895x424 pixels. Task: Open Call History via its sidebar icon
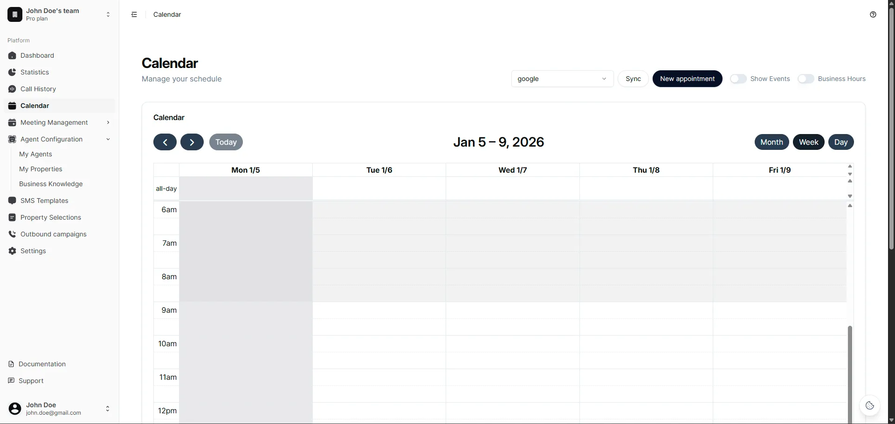[12, 89]
